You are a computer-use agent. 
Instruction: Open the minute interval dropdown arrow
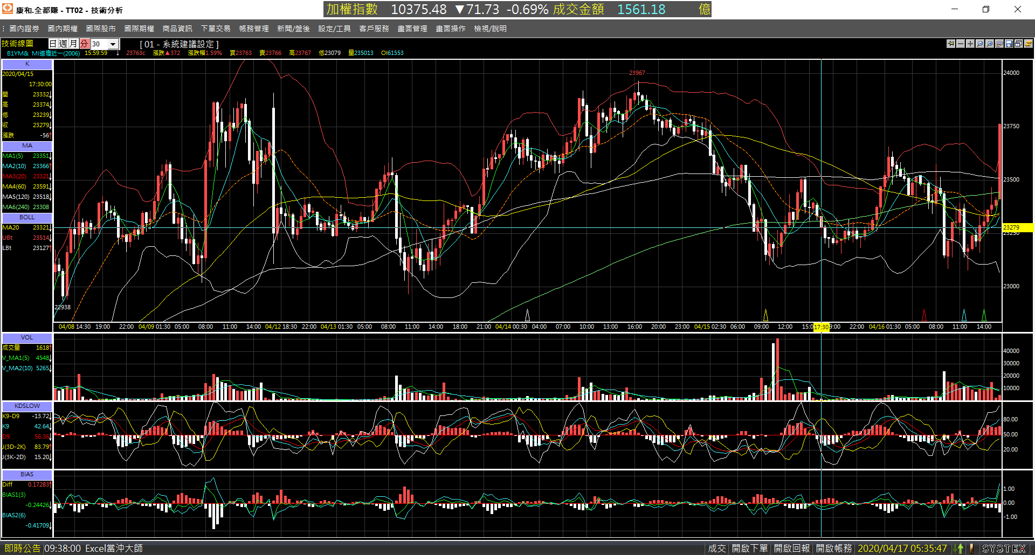coord(113,44)
